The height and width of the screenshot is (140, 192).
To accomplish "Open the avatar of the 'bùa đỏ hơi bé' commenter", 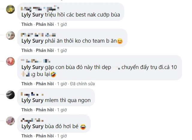I will pyautogui.click(x=10, y=121).
